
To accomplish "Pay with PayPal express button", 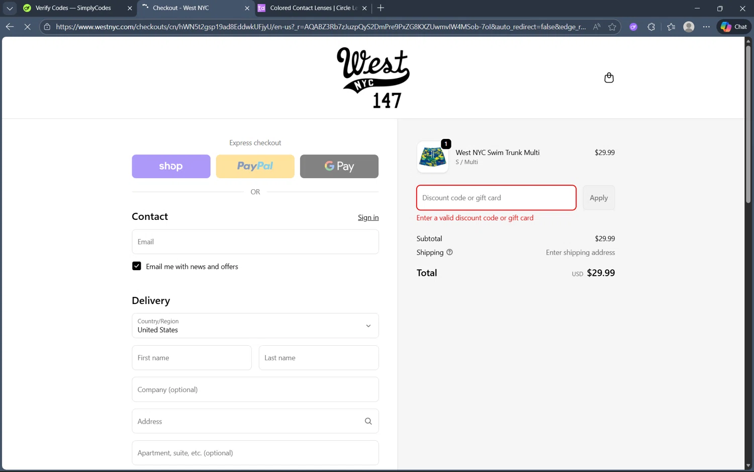I will click(255, 166).
